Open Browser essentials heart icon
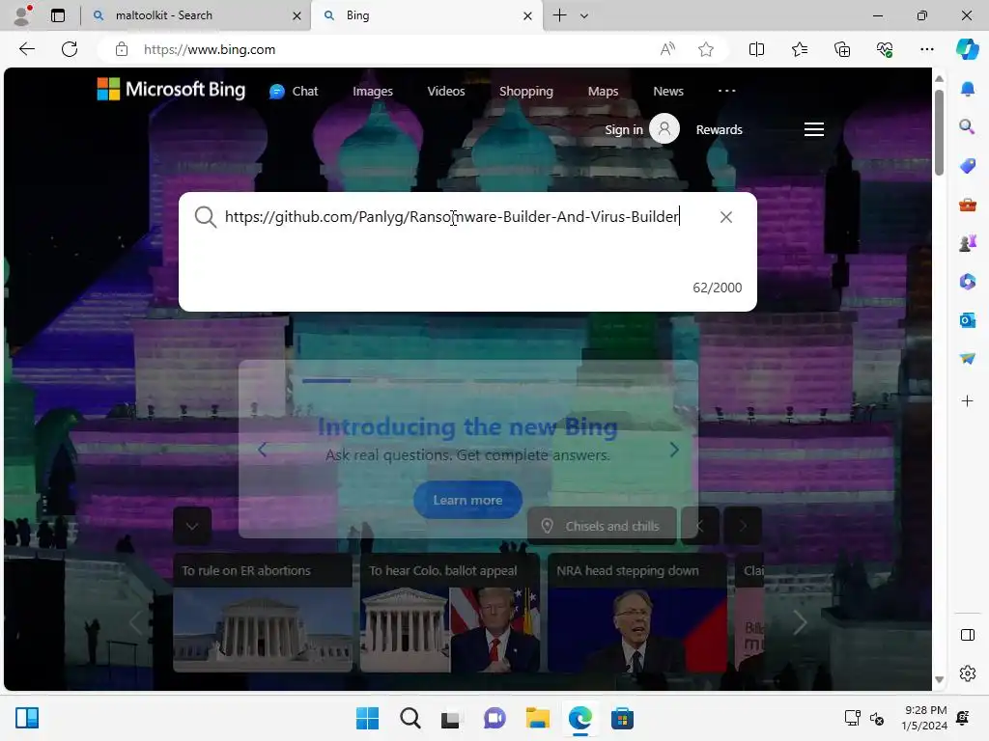The height and width of the screenshot is (741, 989). pos(885,49)
